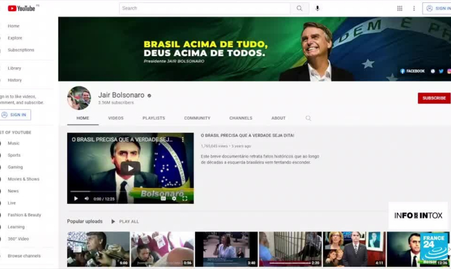Viewport: 451px width, 269px height.
Task: Open Subscriptions in the sidebar
Action: tap(21, 50)
